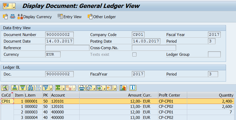Sort descending using the inverted bars icon
The height and width of the screenshot is (120, 236).
click(x=22, y=88)
